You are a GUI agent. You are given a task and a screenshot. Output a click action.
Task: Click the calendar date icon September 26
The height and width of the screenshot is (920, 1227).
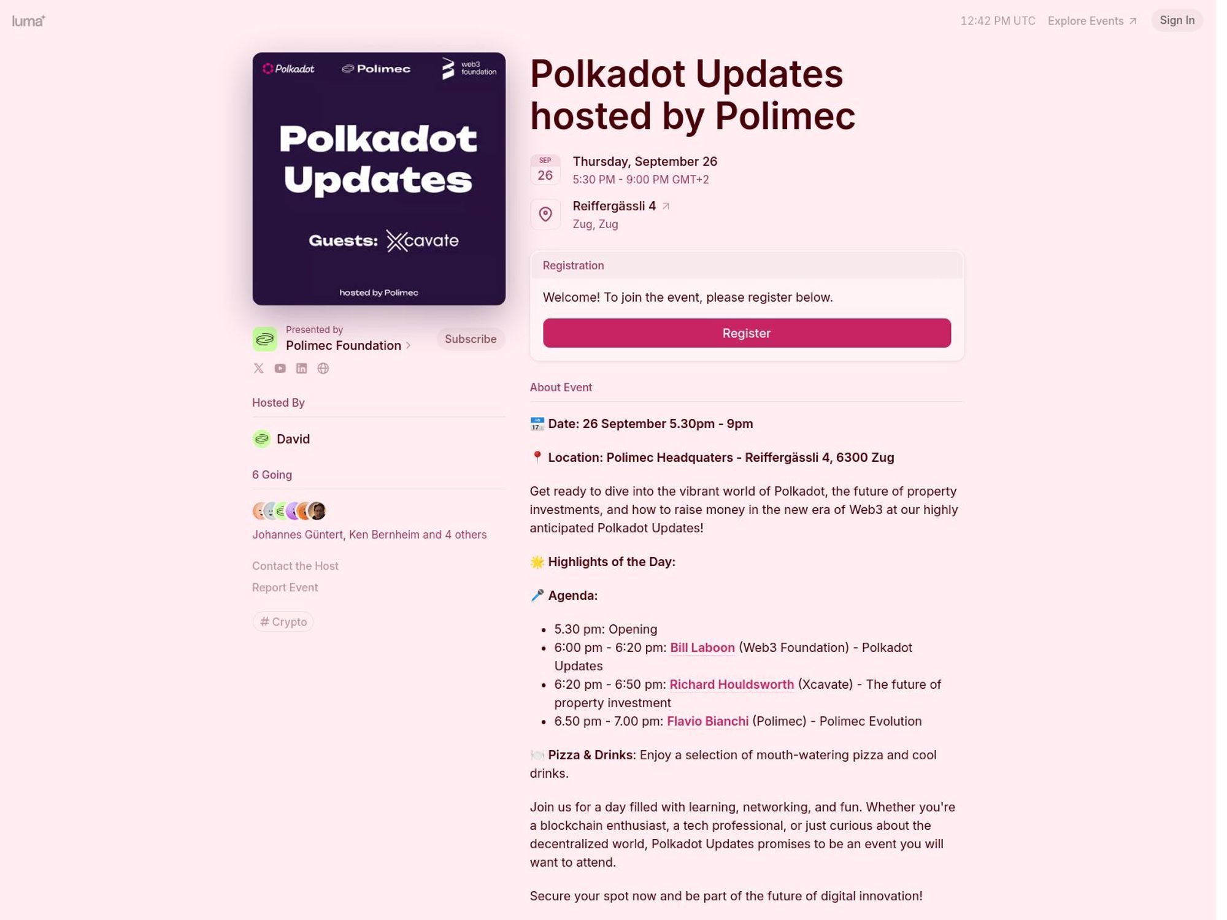pos(545,169)
